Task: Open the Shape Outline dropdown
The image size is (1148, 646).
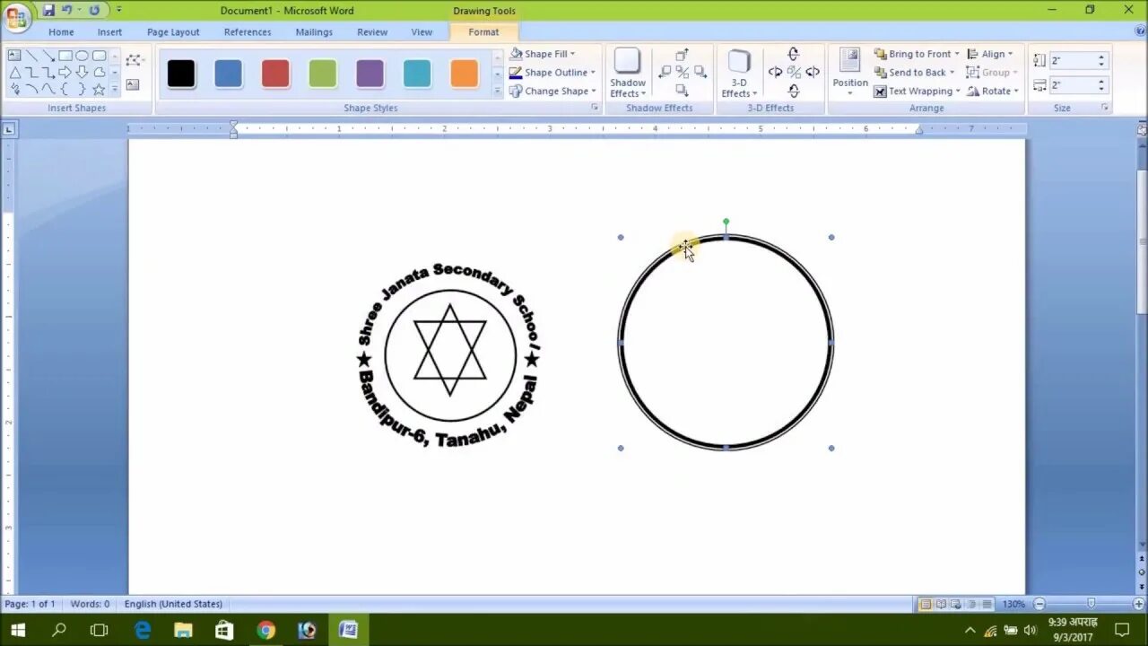Action: (552, 73)
